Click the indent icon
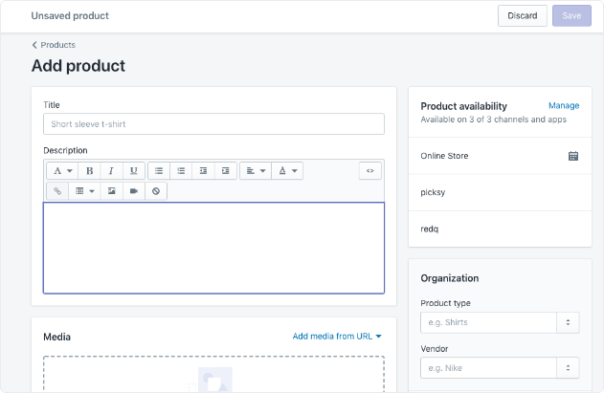This screenshot has width=604, height=393. click(x=225, y=171)
